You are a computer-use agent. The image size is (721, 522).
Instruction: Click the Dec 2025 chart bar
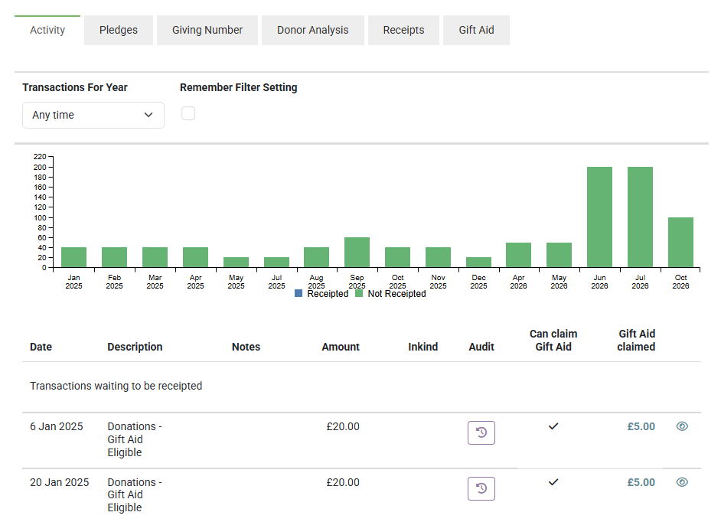(x=478, y=263)
